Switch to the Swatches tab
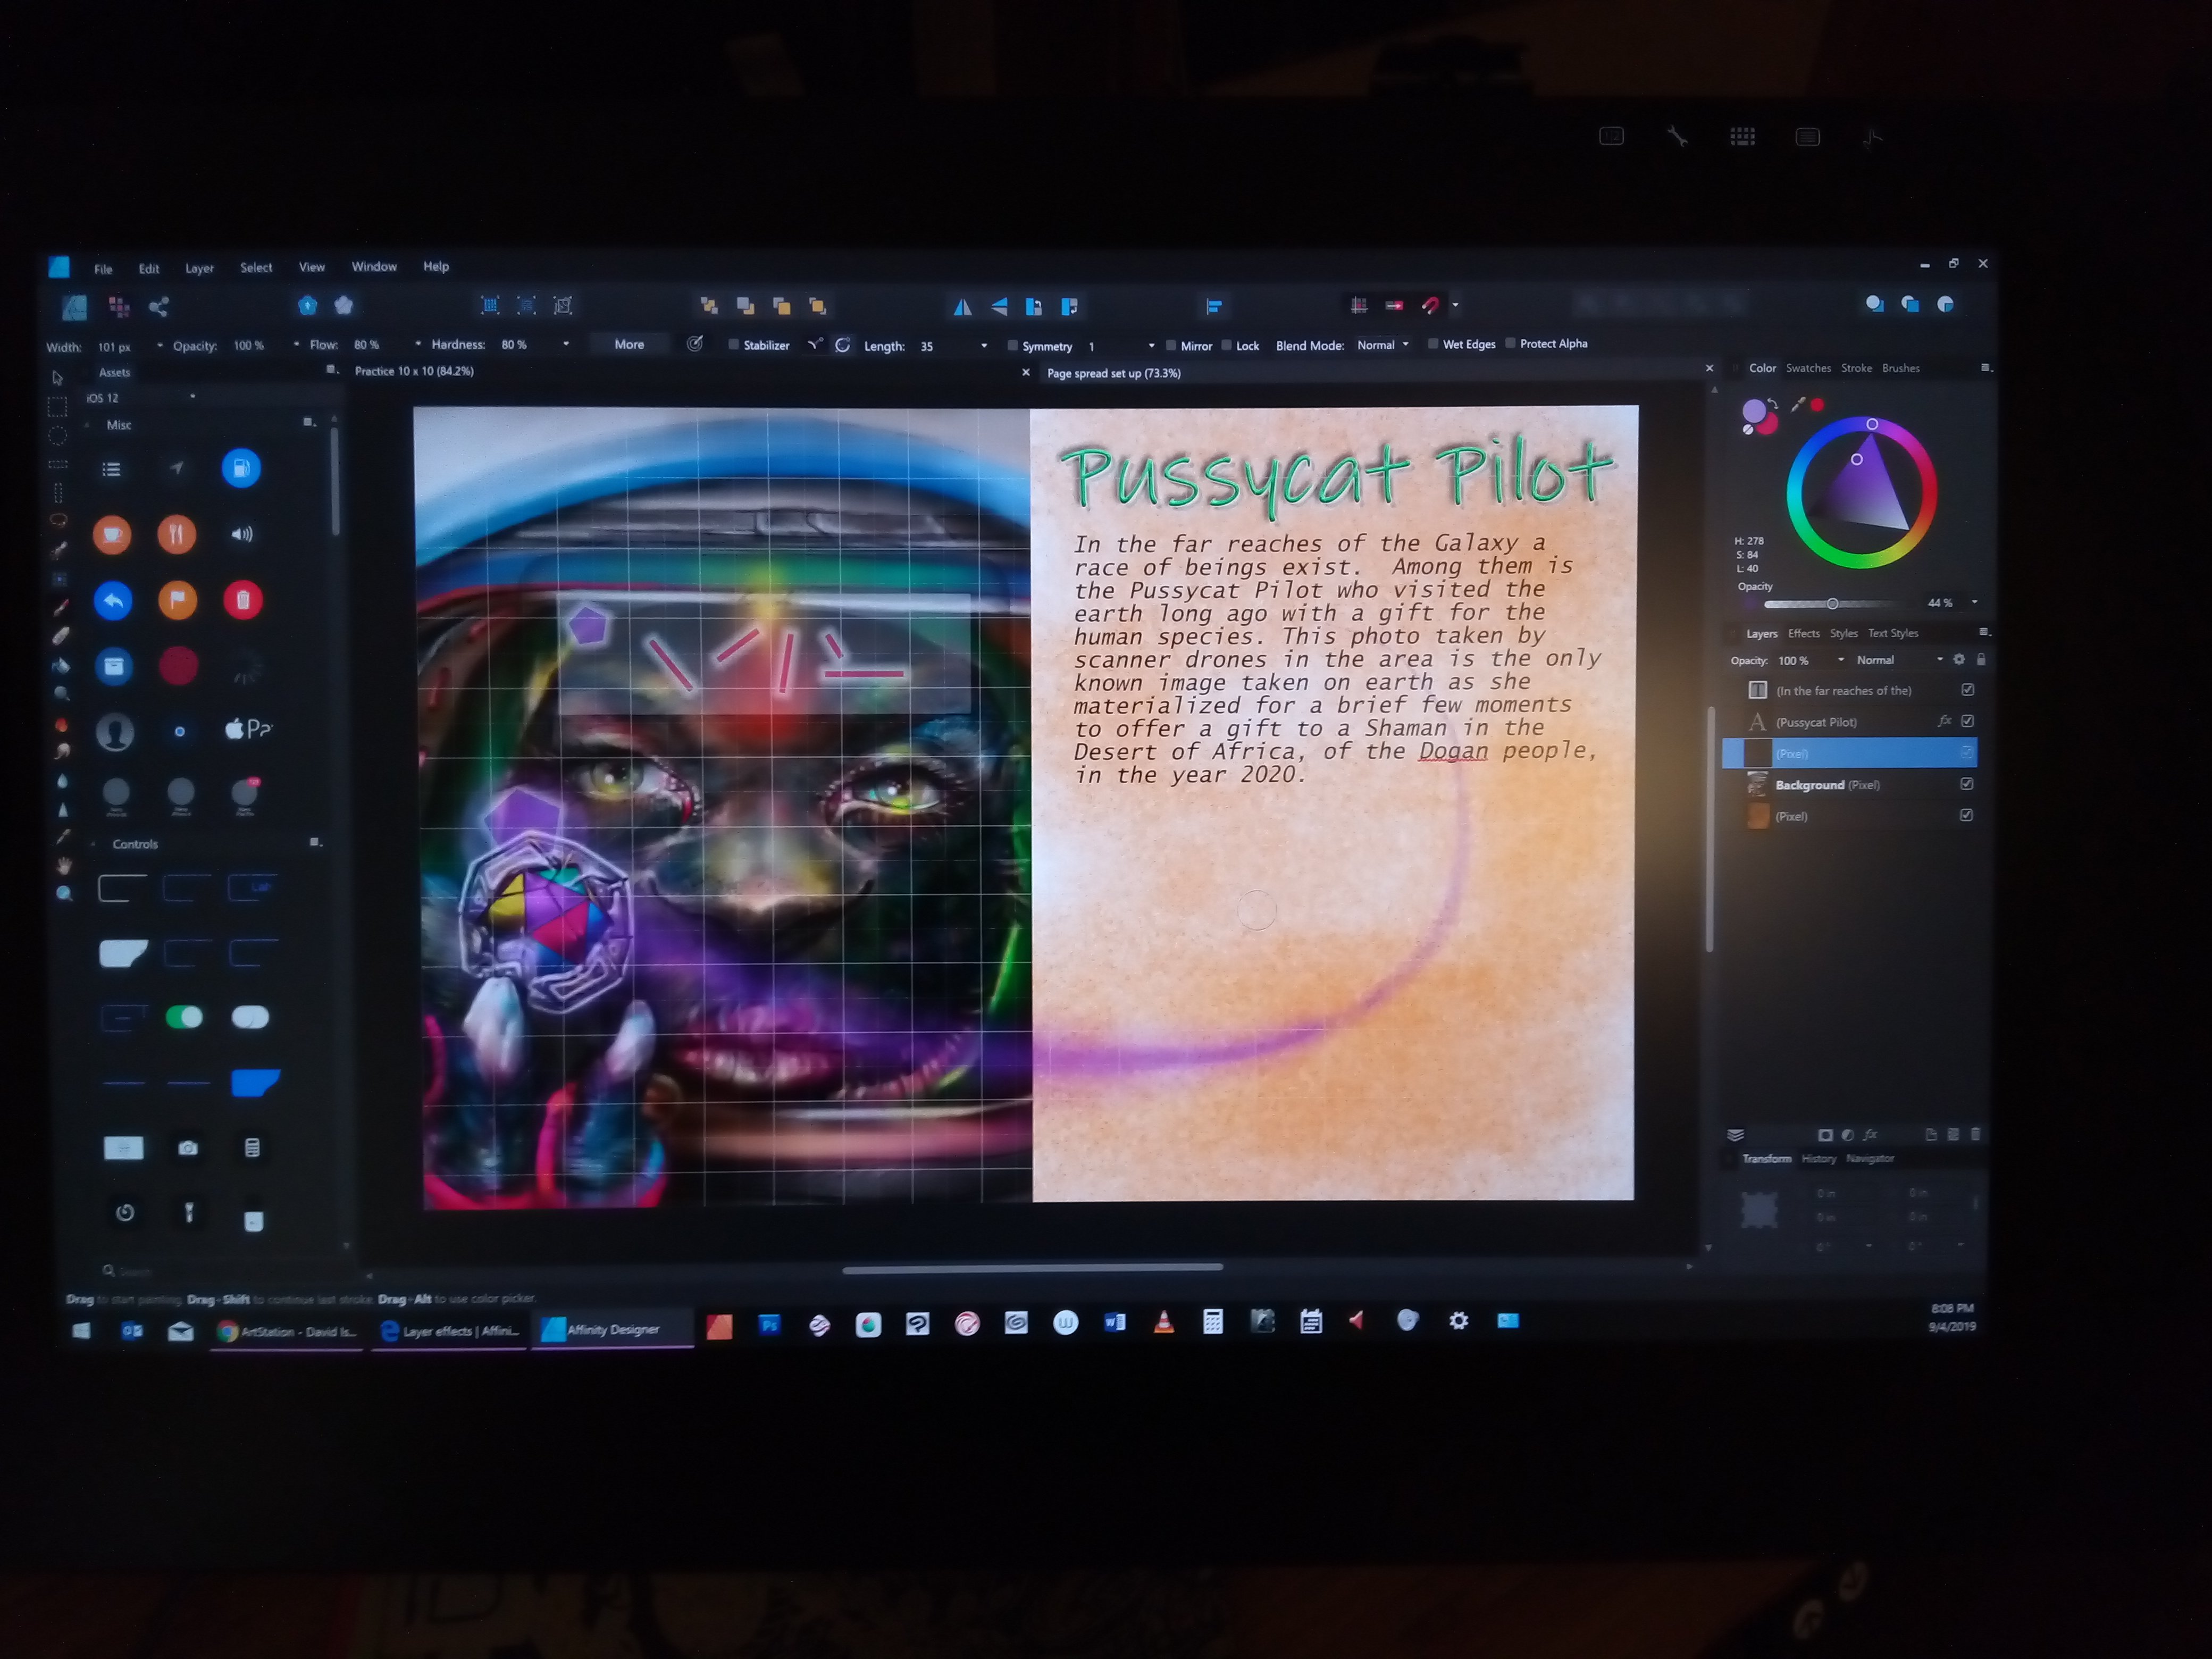This screenshot has height=1659, width=2212. tap(1808, 368)
